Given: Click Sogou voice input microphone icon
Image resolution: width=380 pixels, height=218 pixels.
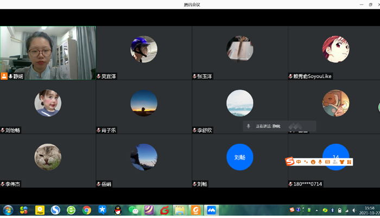Looking at the screenshot, I should point(320,162).
